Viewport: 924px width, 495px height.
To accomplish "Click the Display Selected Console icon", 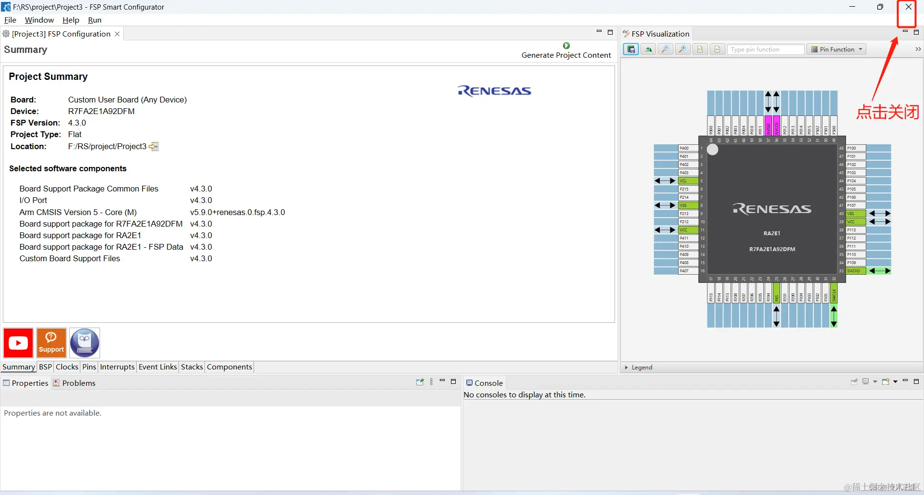I will point(866,382).
